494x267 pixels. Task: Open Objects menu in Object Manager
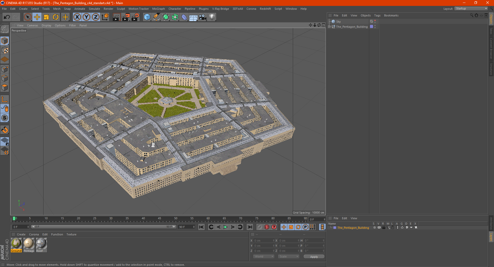366,15
